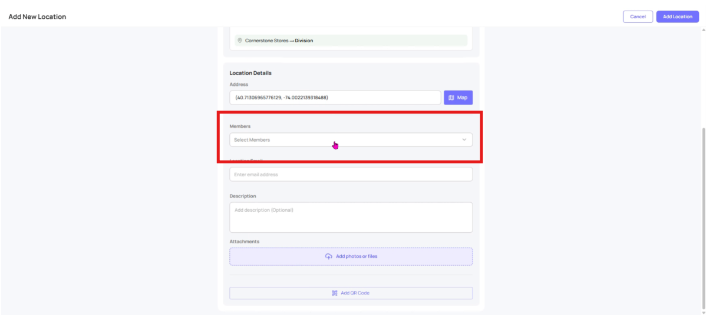Click the Add New Location page title
Viewport: 706px width, 318px height.
tap(37, 16)
